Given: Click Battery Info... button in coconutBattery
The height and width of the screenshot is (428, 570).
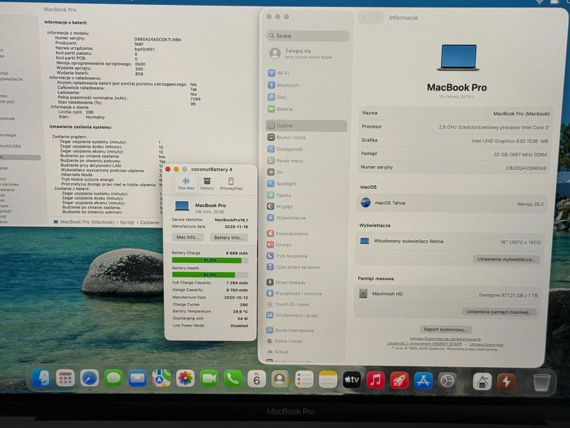Looking at the screenshot, I should point(228,237).
